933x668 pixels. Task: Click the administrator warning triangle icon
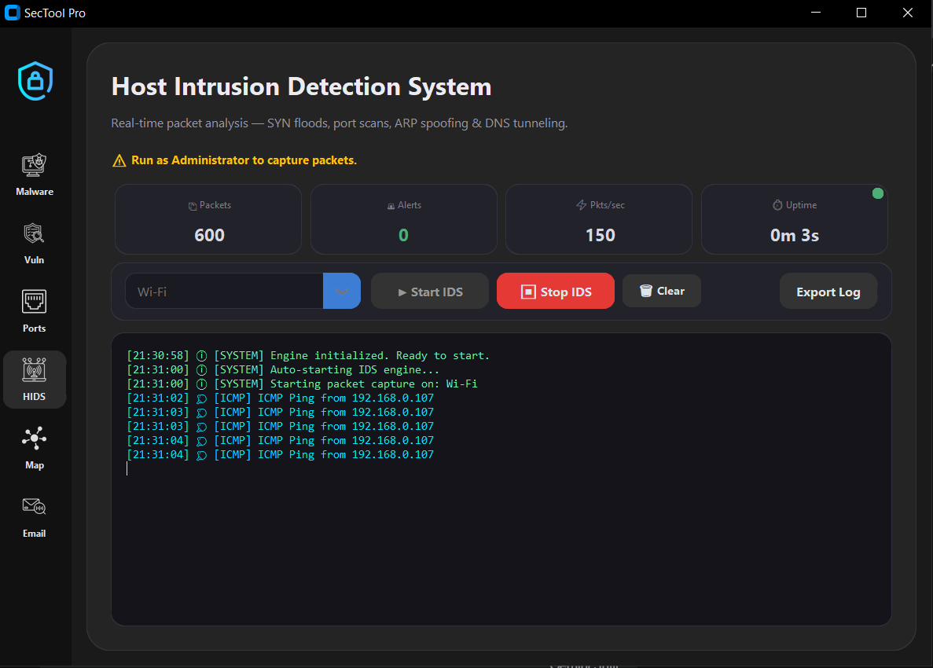(x=119, y=160)
